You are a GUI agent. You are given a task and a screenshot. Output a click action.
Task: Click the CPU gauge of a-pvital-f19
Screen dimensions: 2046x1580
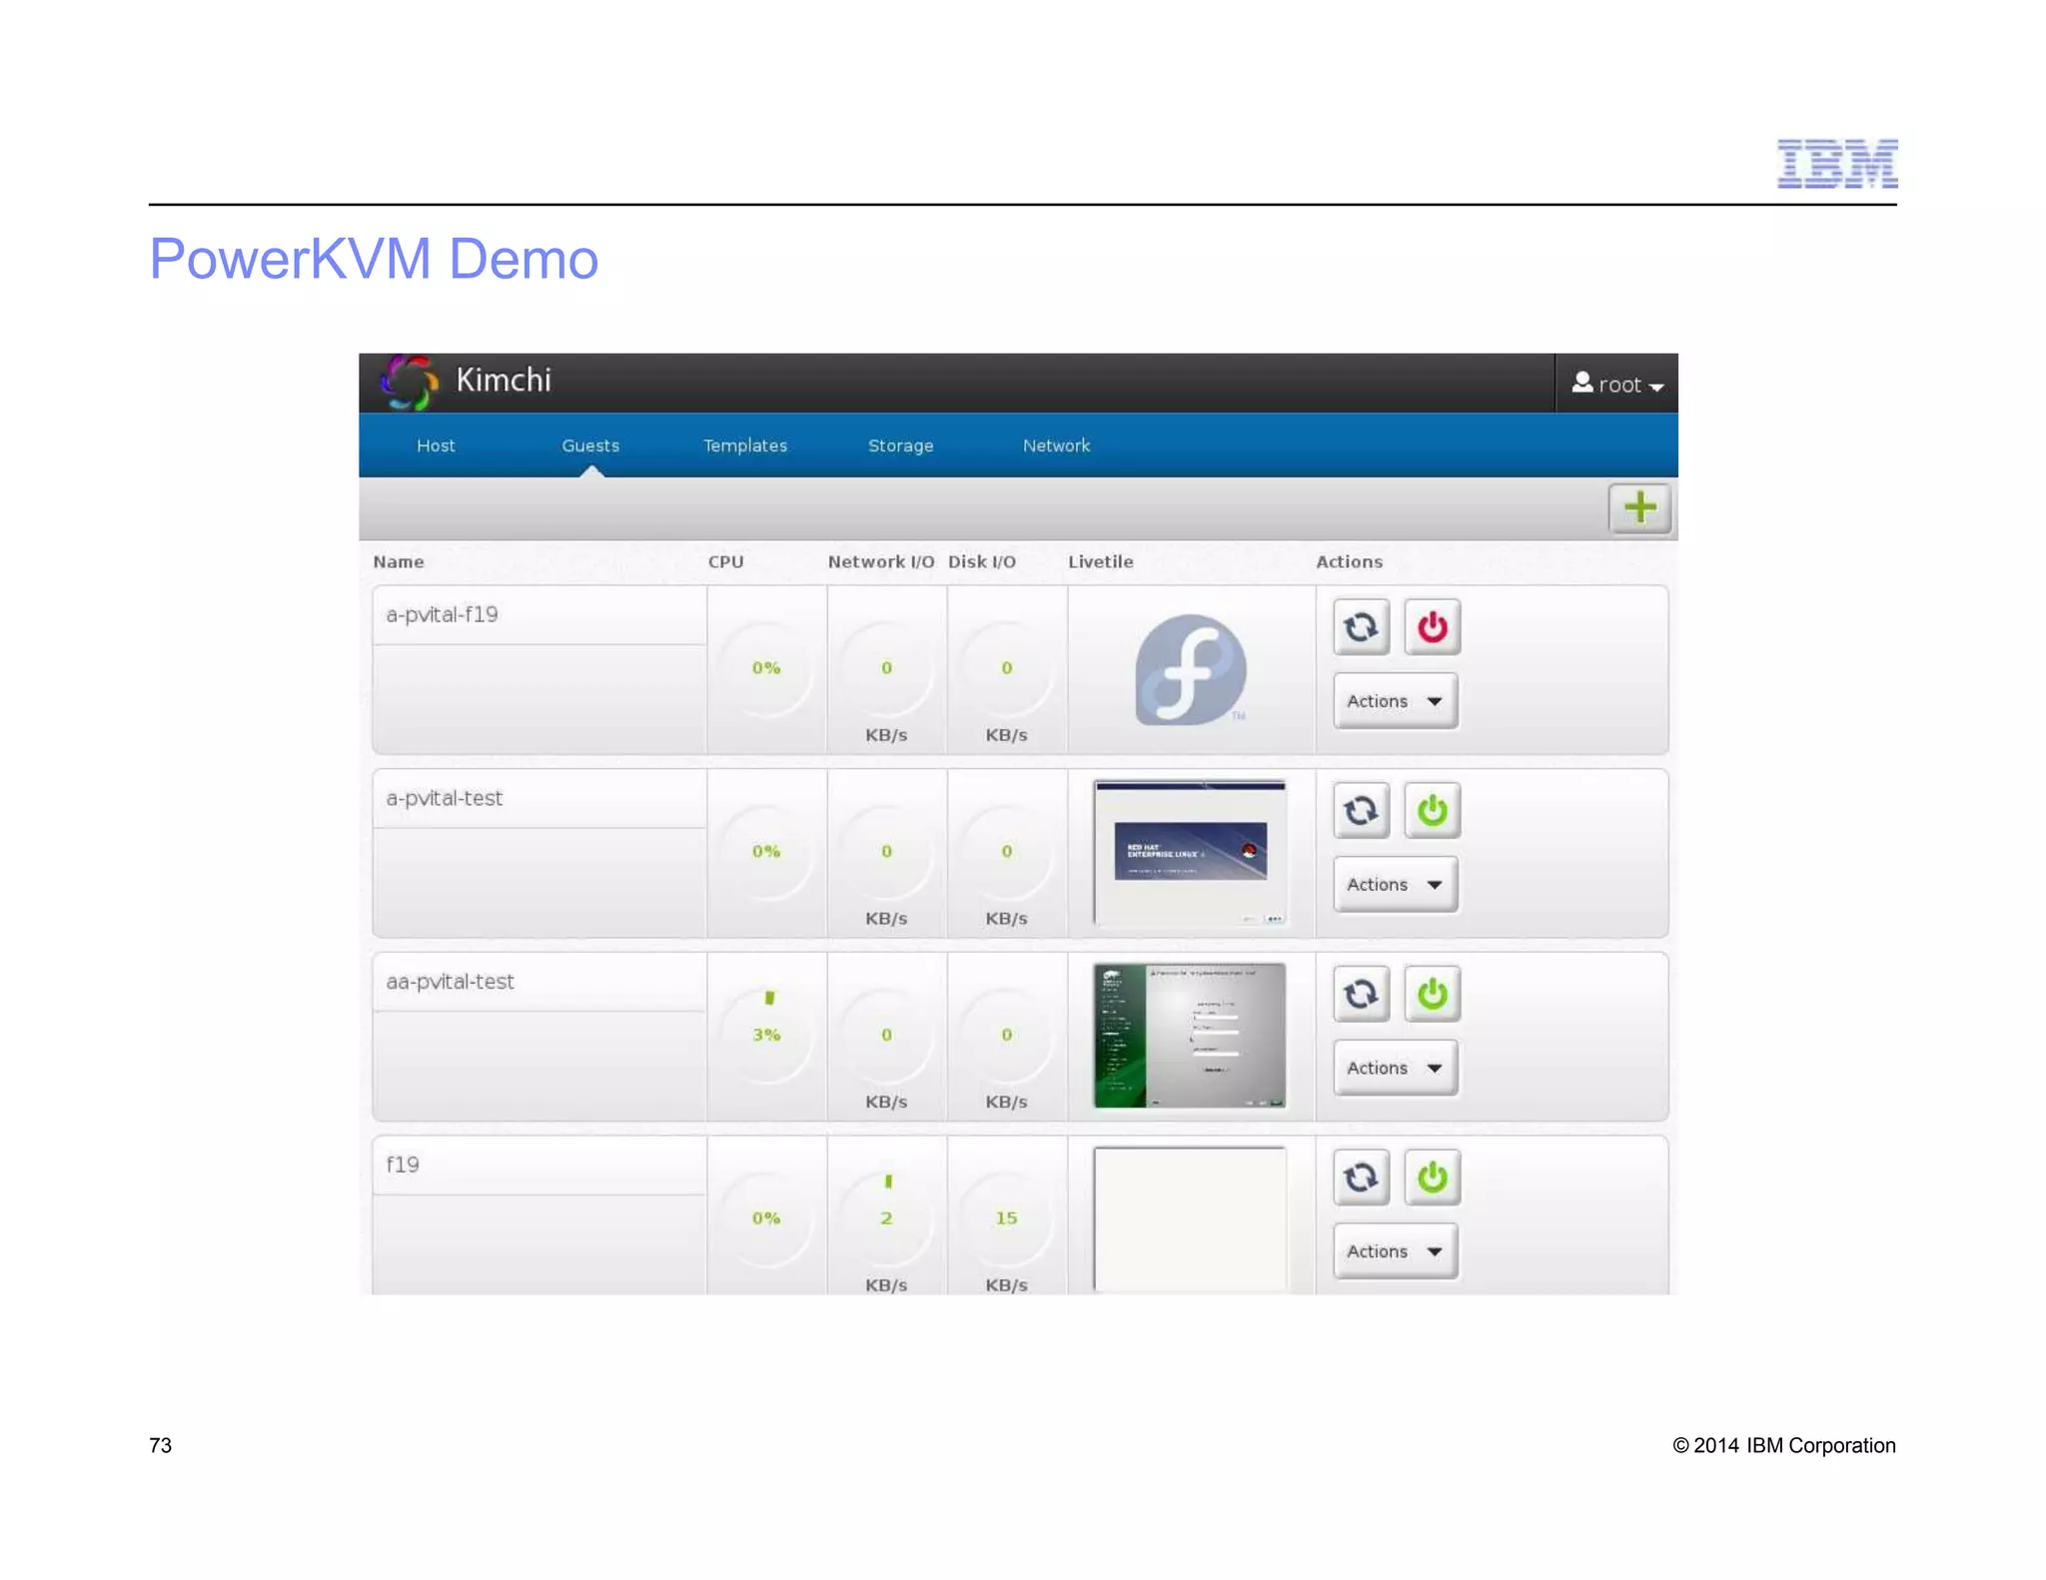[766, 668]
